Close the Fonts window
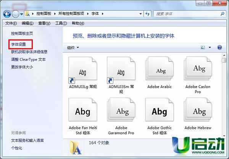229x159 pixels. 220,3
